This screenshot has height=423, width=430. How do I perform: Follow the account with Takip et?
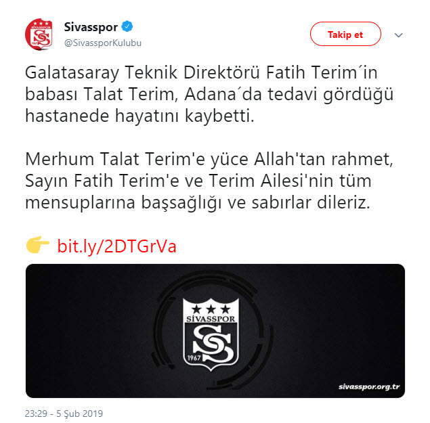345,34
